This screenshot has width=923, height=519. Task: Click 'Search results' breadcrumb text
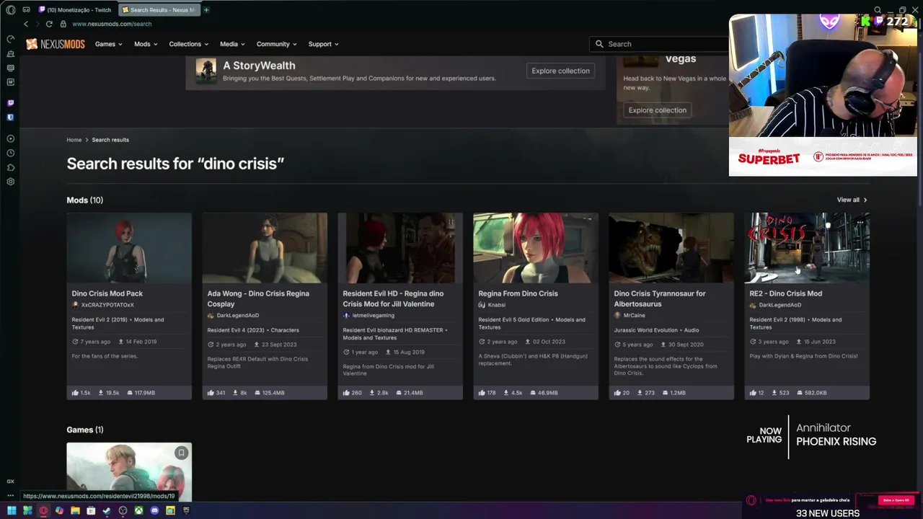[110, 140]
